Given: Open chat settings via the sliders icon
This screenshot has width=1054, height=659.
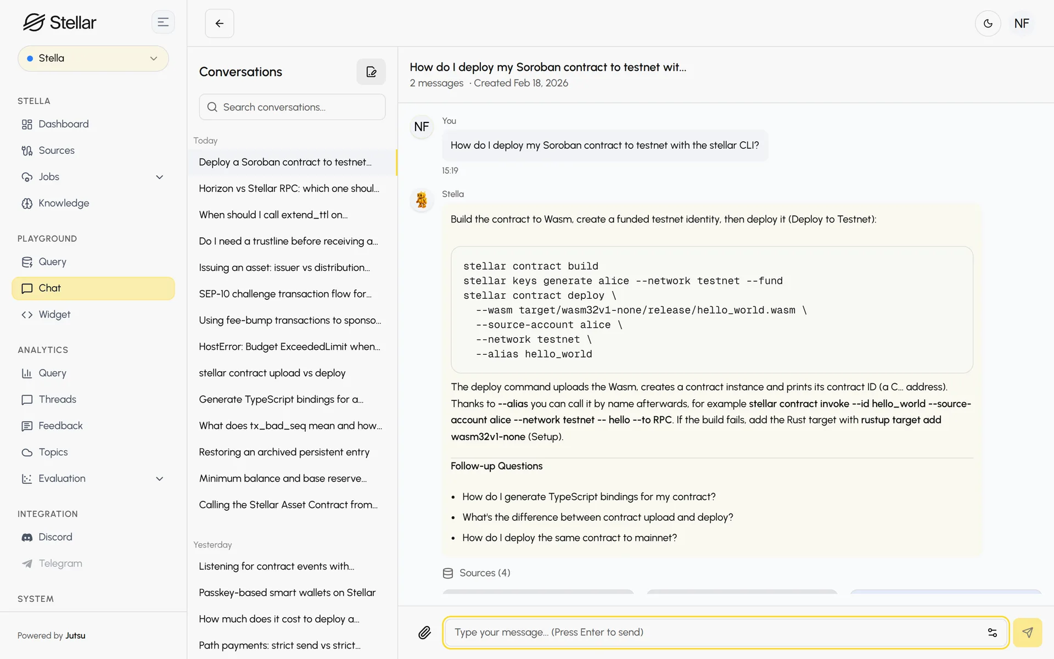Looking at the screenshot, I should pyautogui.click(x=993, y=633).
